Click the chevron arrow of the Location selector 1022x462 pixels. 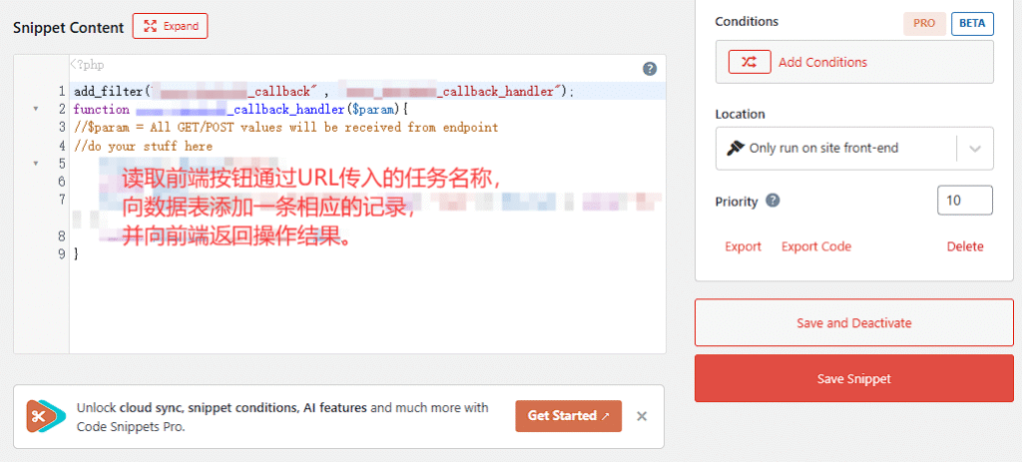pyautogui.click(x=975, y=149)
